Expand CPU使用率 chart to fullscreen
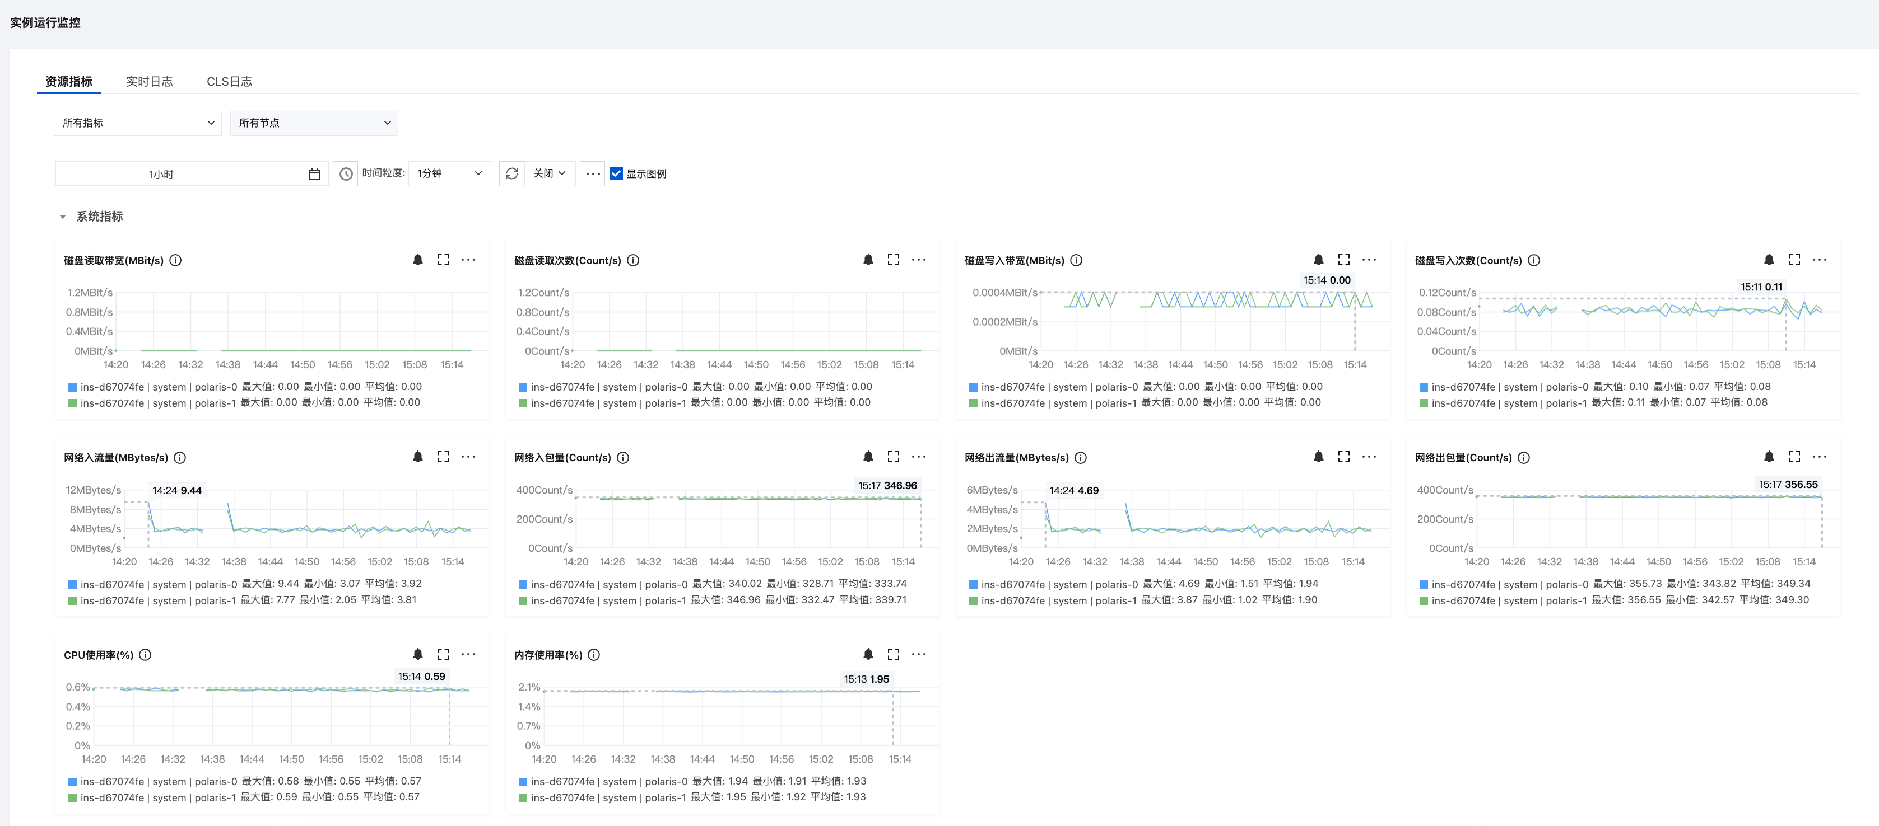Viewport: 1879px width, 826px height. [443, 654]
